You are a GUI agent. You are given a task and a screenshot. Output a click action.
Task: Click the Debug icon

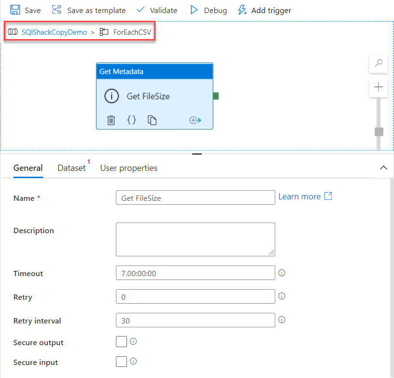point(195,10)
